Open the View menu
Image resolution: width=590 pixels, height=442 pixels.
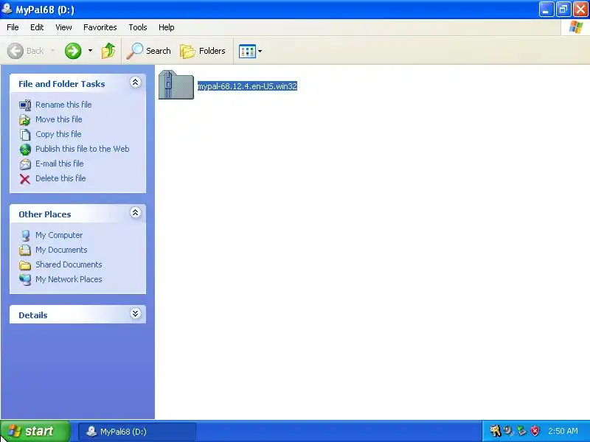click(63, 27)
